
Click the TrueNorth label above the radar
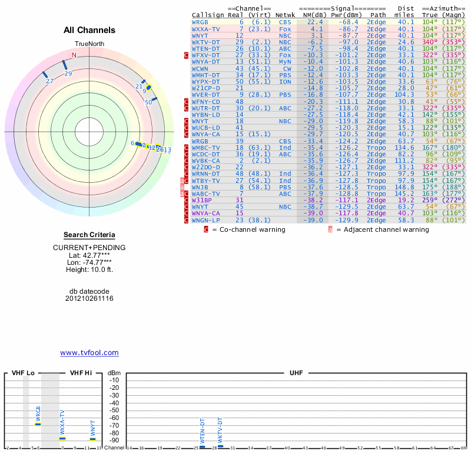pos(89,44)
